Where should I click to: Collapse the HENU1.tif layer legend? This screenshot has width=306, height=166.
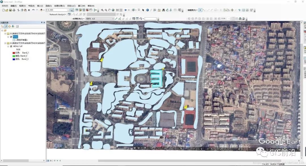tap(8, 46)
